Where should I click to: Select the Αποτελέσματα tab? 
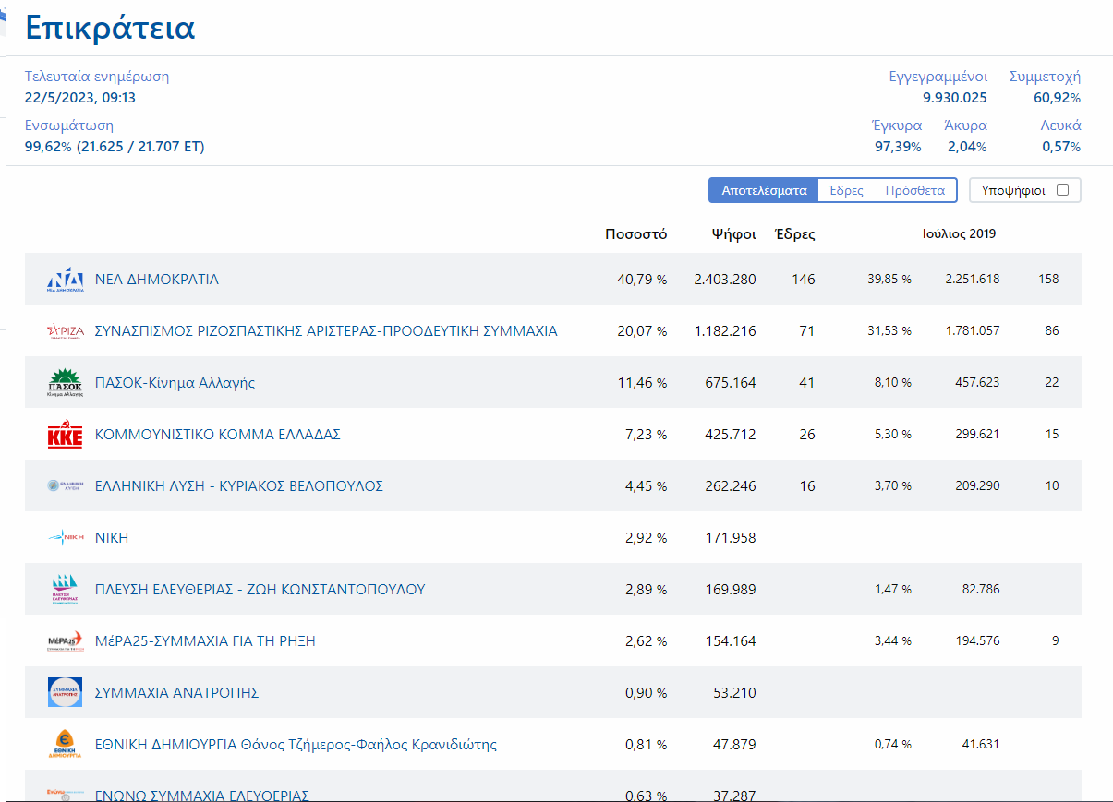(x=764, y=191)
